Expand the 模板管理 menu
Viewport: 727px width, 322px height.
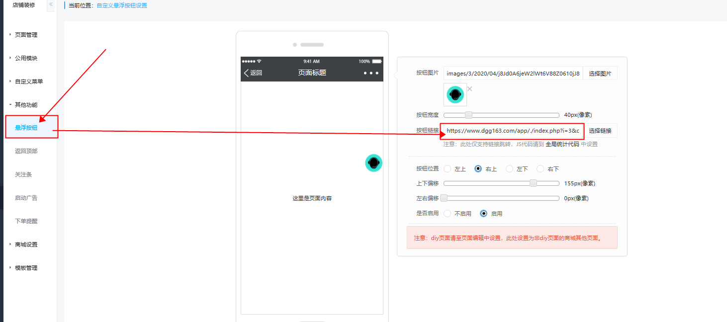(x=26, y=268)
